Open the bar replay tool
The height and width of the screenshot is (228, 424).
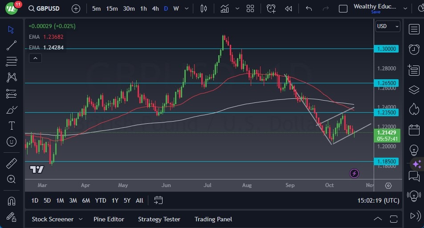289,8
